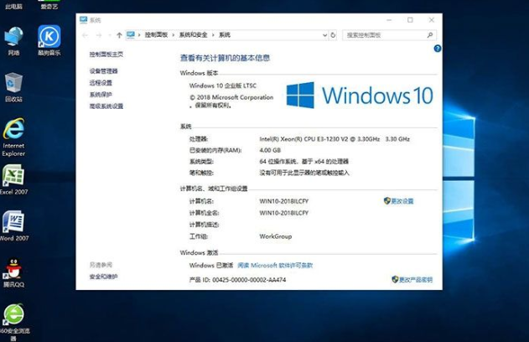Open the 酷狗音乐 desktop shortcut
This screenshot has width=529, height=342.
pyautogui.click(x=49, y=38)
